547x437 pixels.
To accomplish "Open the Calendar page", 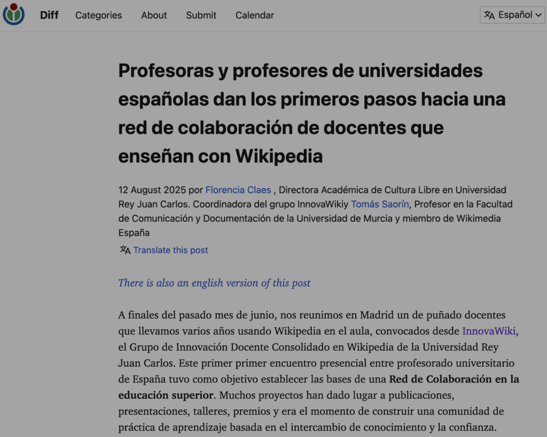I will [x=255, y=15].
